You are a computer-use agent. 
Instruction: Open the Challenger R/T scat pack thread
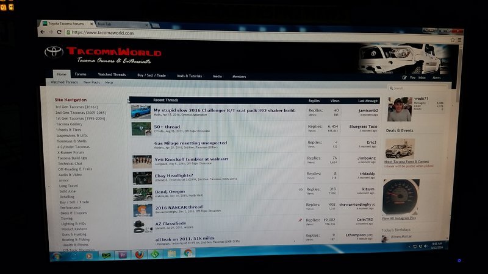click(x=224, y=110)
